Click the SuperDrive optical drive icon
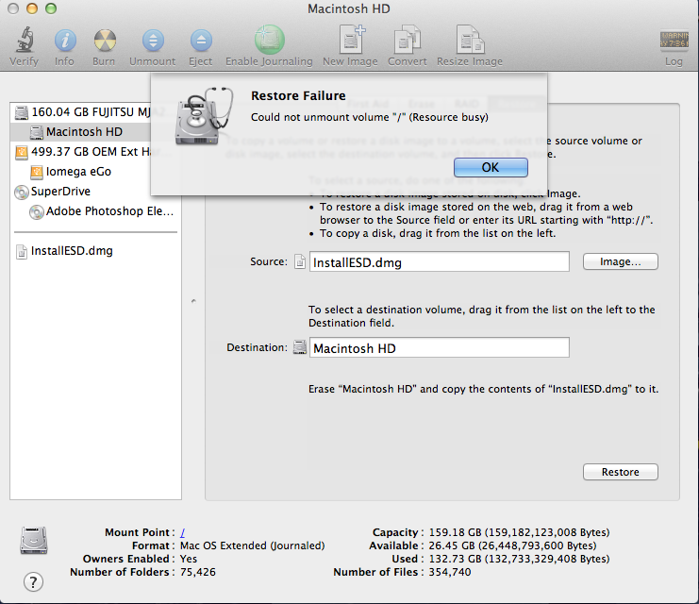Image resolution: width=699 pixels, height=604 pixels. 22,192
